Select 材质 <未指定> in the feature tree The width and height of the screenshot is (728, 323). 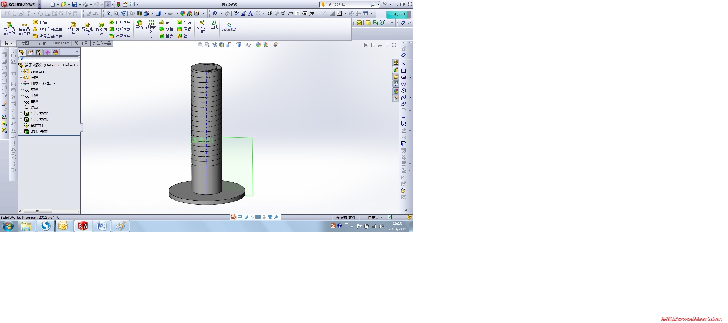pyautogui.click(x=40, y=83)
